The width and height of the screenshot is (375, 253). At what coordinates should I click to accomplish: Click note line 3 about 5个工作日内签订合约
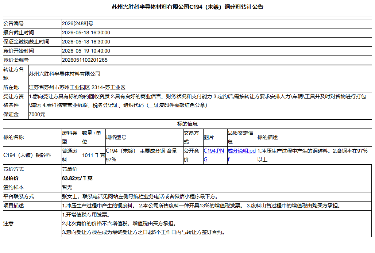click(144, 233)
